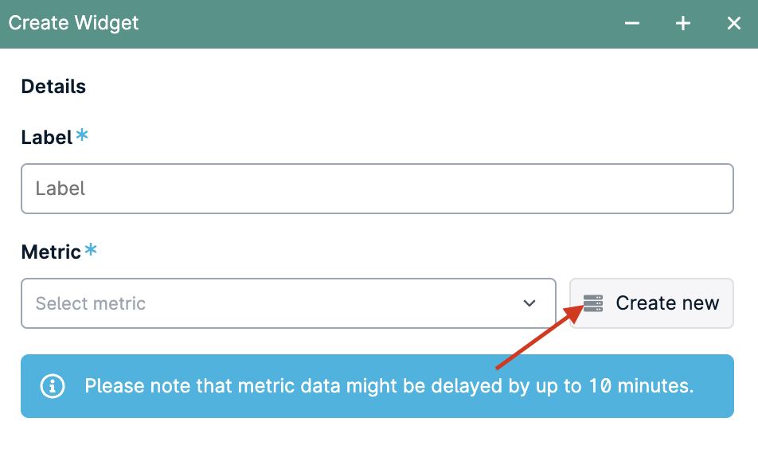The height and width of the screenshot is (449, 758).
Task: Minimize the Create Widget dialog
Action: (632, 23)
